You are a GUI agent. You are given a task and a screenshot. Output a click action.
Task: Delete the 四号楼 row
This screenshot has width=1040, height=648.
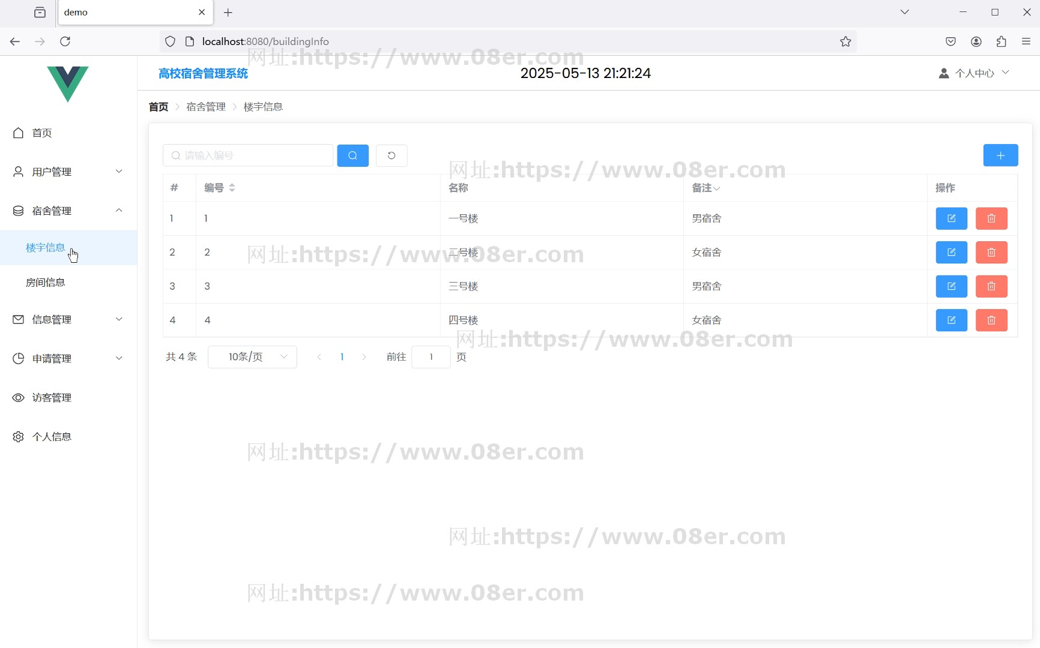click(991, 320)
